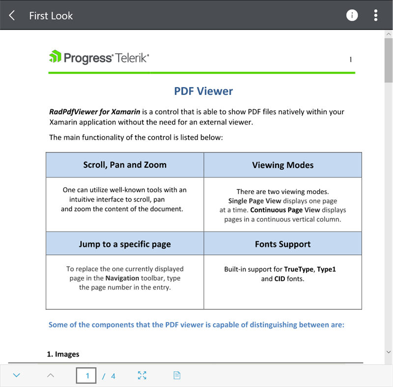Click the total pages count 4

113,376
